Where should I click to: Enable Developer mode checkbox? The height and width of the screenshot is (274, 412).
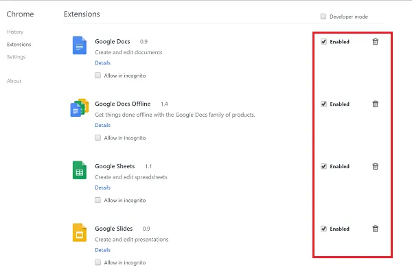point(323,16)
